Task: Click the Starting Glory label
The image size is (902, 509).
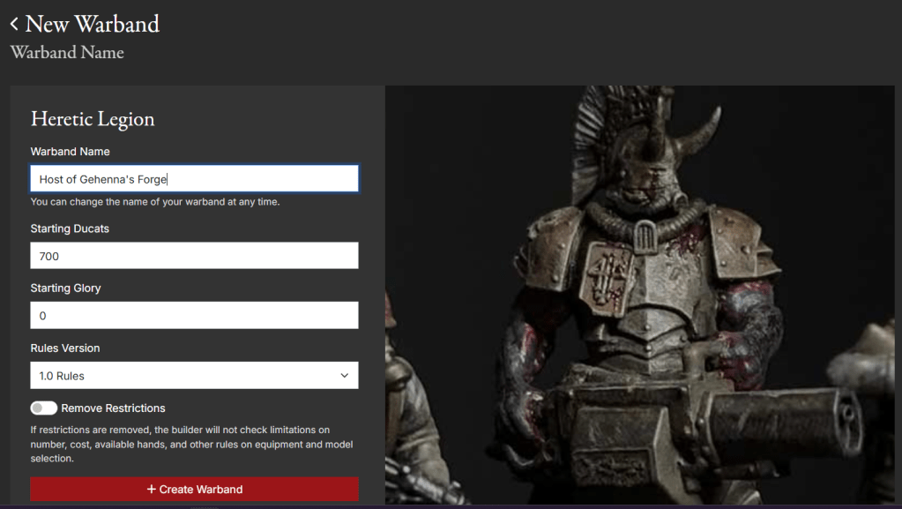Action: (66, 288)
